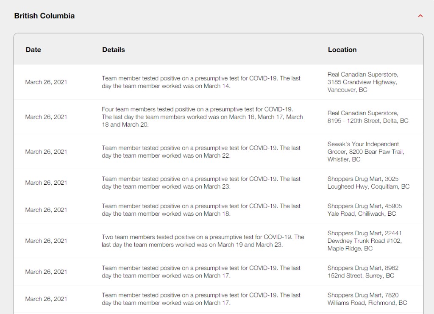Click the 'Two team members tested positive' details

(x=203, y=241)
